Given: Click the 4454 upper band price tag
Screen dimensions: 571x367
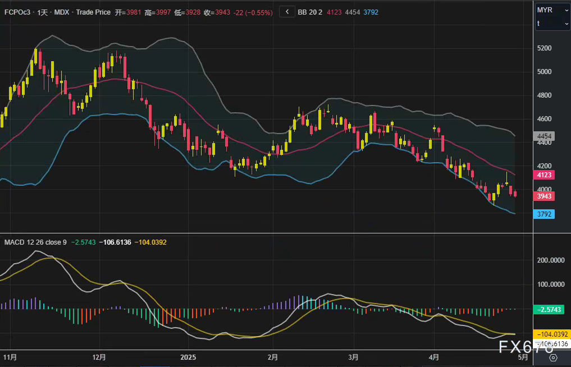Looking at the screenshot, I should [x=545, y=136].
